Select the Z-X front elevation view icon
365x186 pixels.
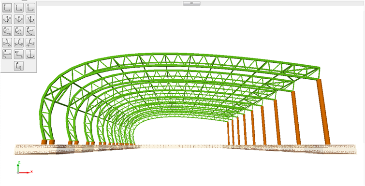tap(7, 8)
